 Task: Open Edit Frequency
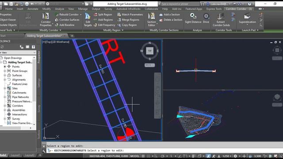click(x=104, y=25)
